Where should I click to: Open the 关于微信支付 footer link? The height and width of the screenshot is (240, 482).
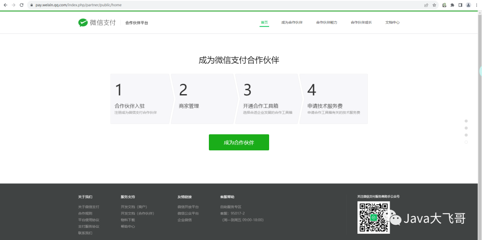pos(88,207)
